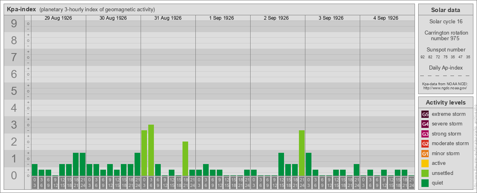Click the Kp level 6 axis label
Image resolution: width=477 pixels, height=193 pixels.
14,74
